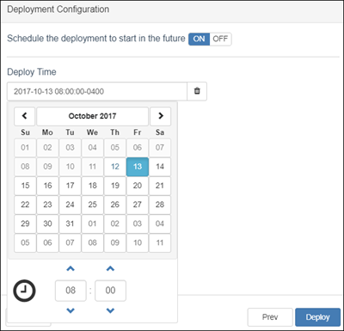The image size is (344, 331).
Task: Click the Deploy button
Action: pos(317,317)
